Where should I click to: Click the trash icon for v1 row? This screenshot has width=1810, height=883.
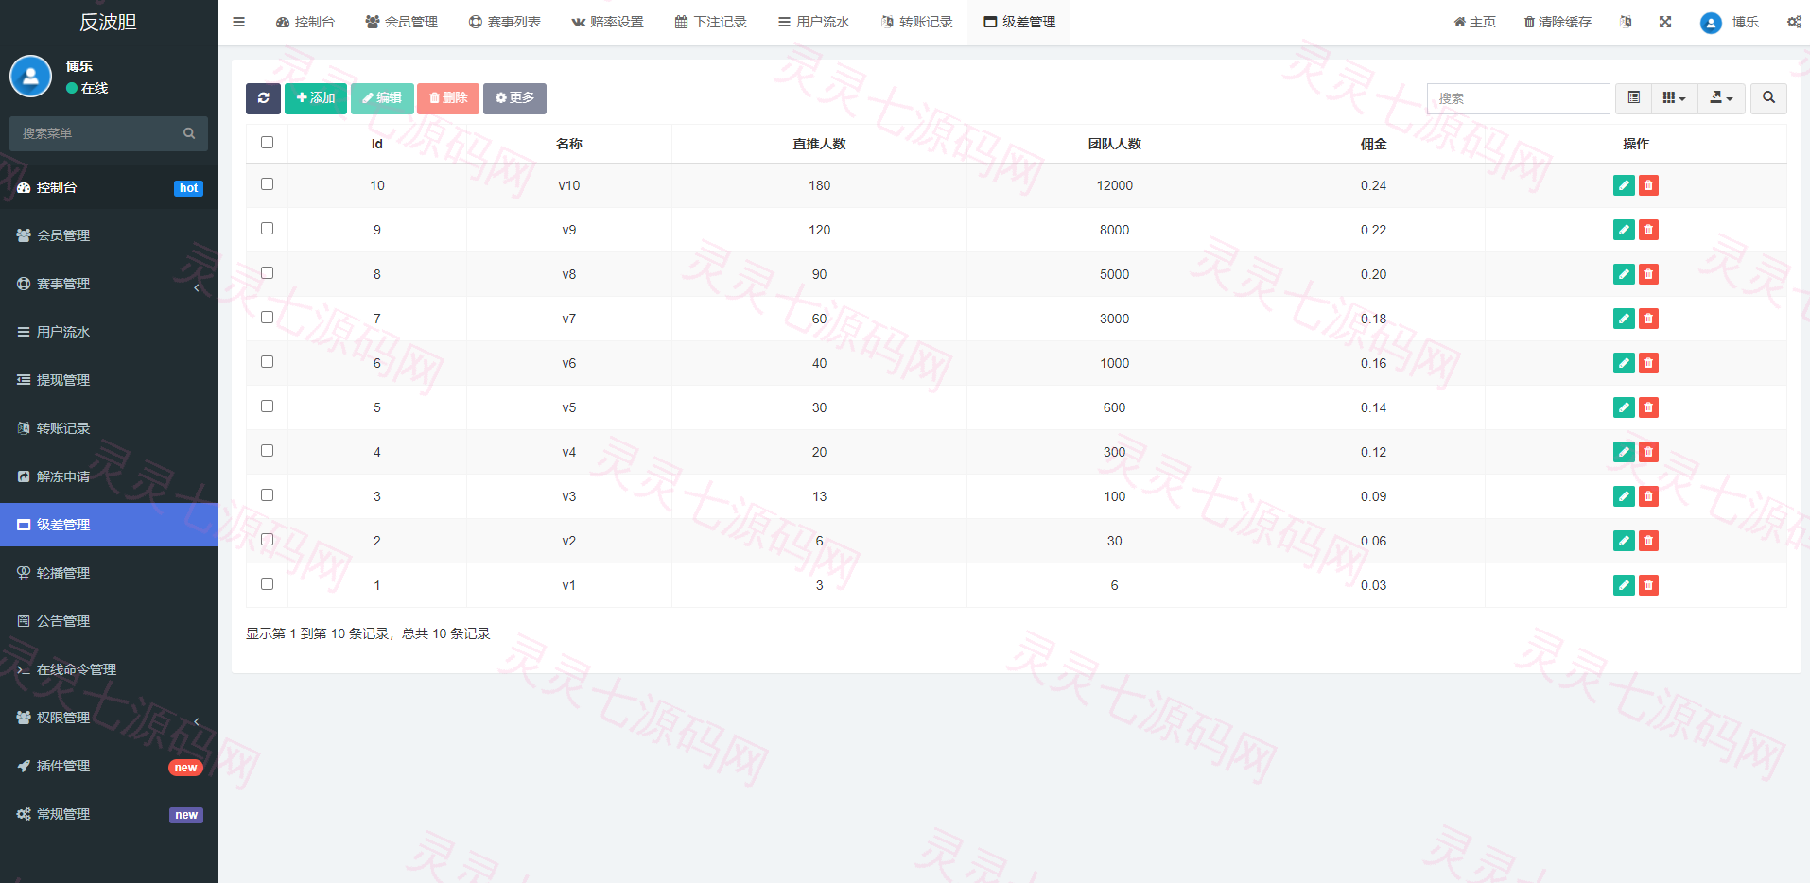[1648, 585]
